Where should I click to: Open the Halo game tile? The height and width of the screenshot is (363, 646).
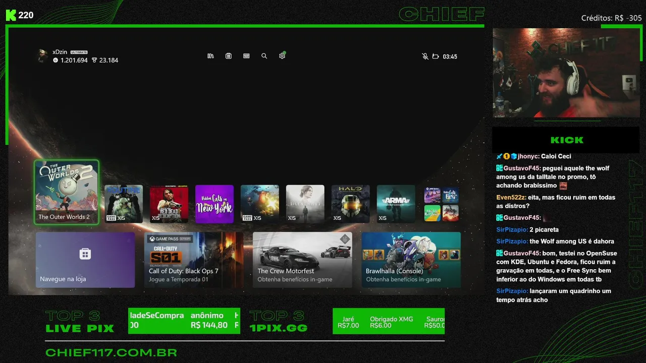point(351,204)
